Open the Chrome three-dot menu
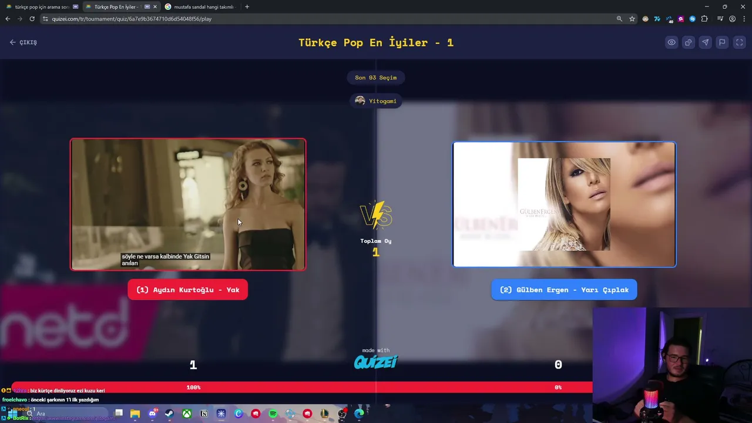The width and height of the screenshot is (752, 423). 744,19
